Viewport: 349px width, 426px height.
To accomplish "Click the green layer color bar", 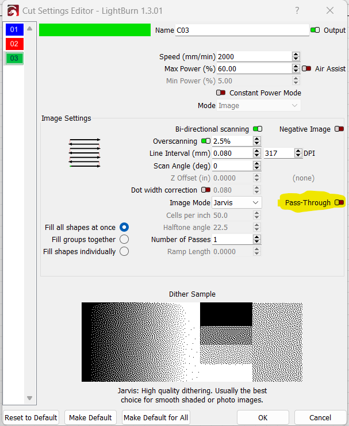I will coord(95,30).
